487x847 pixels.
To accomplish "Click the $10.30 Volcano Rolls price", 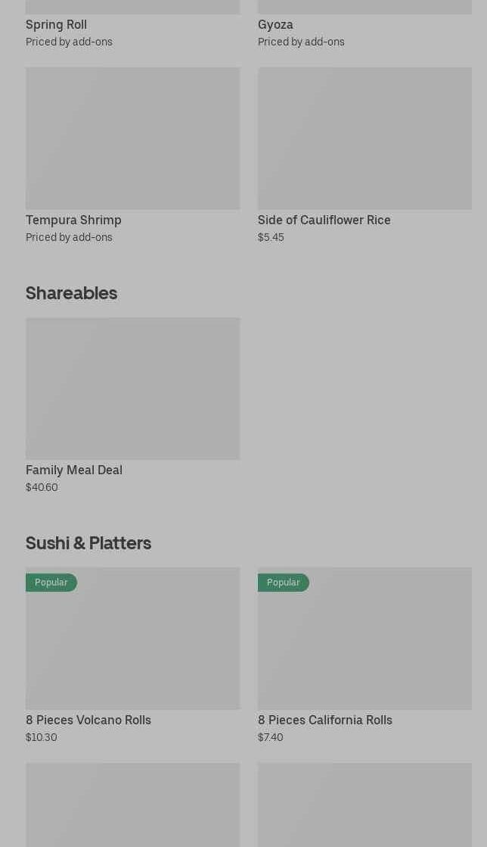I will [41, 737].
